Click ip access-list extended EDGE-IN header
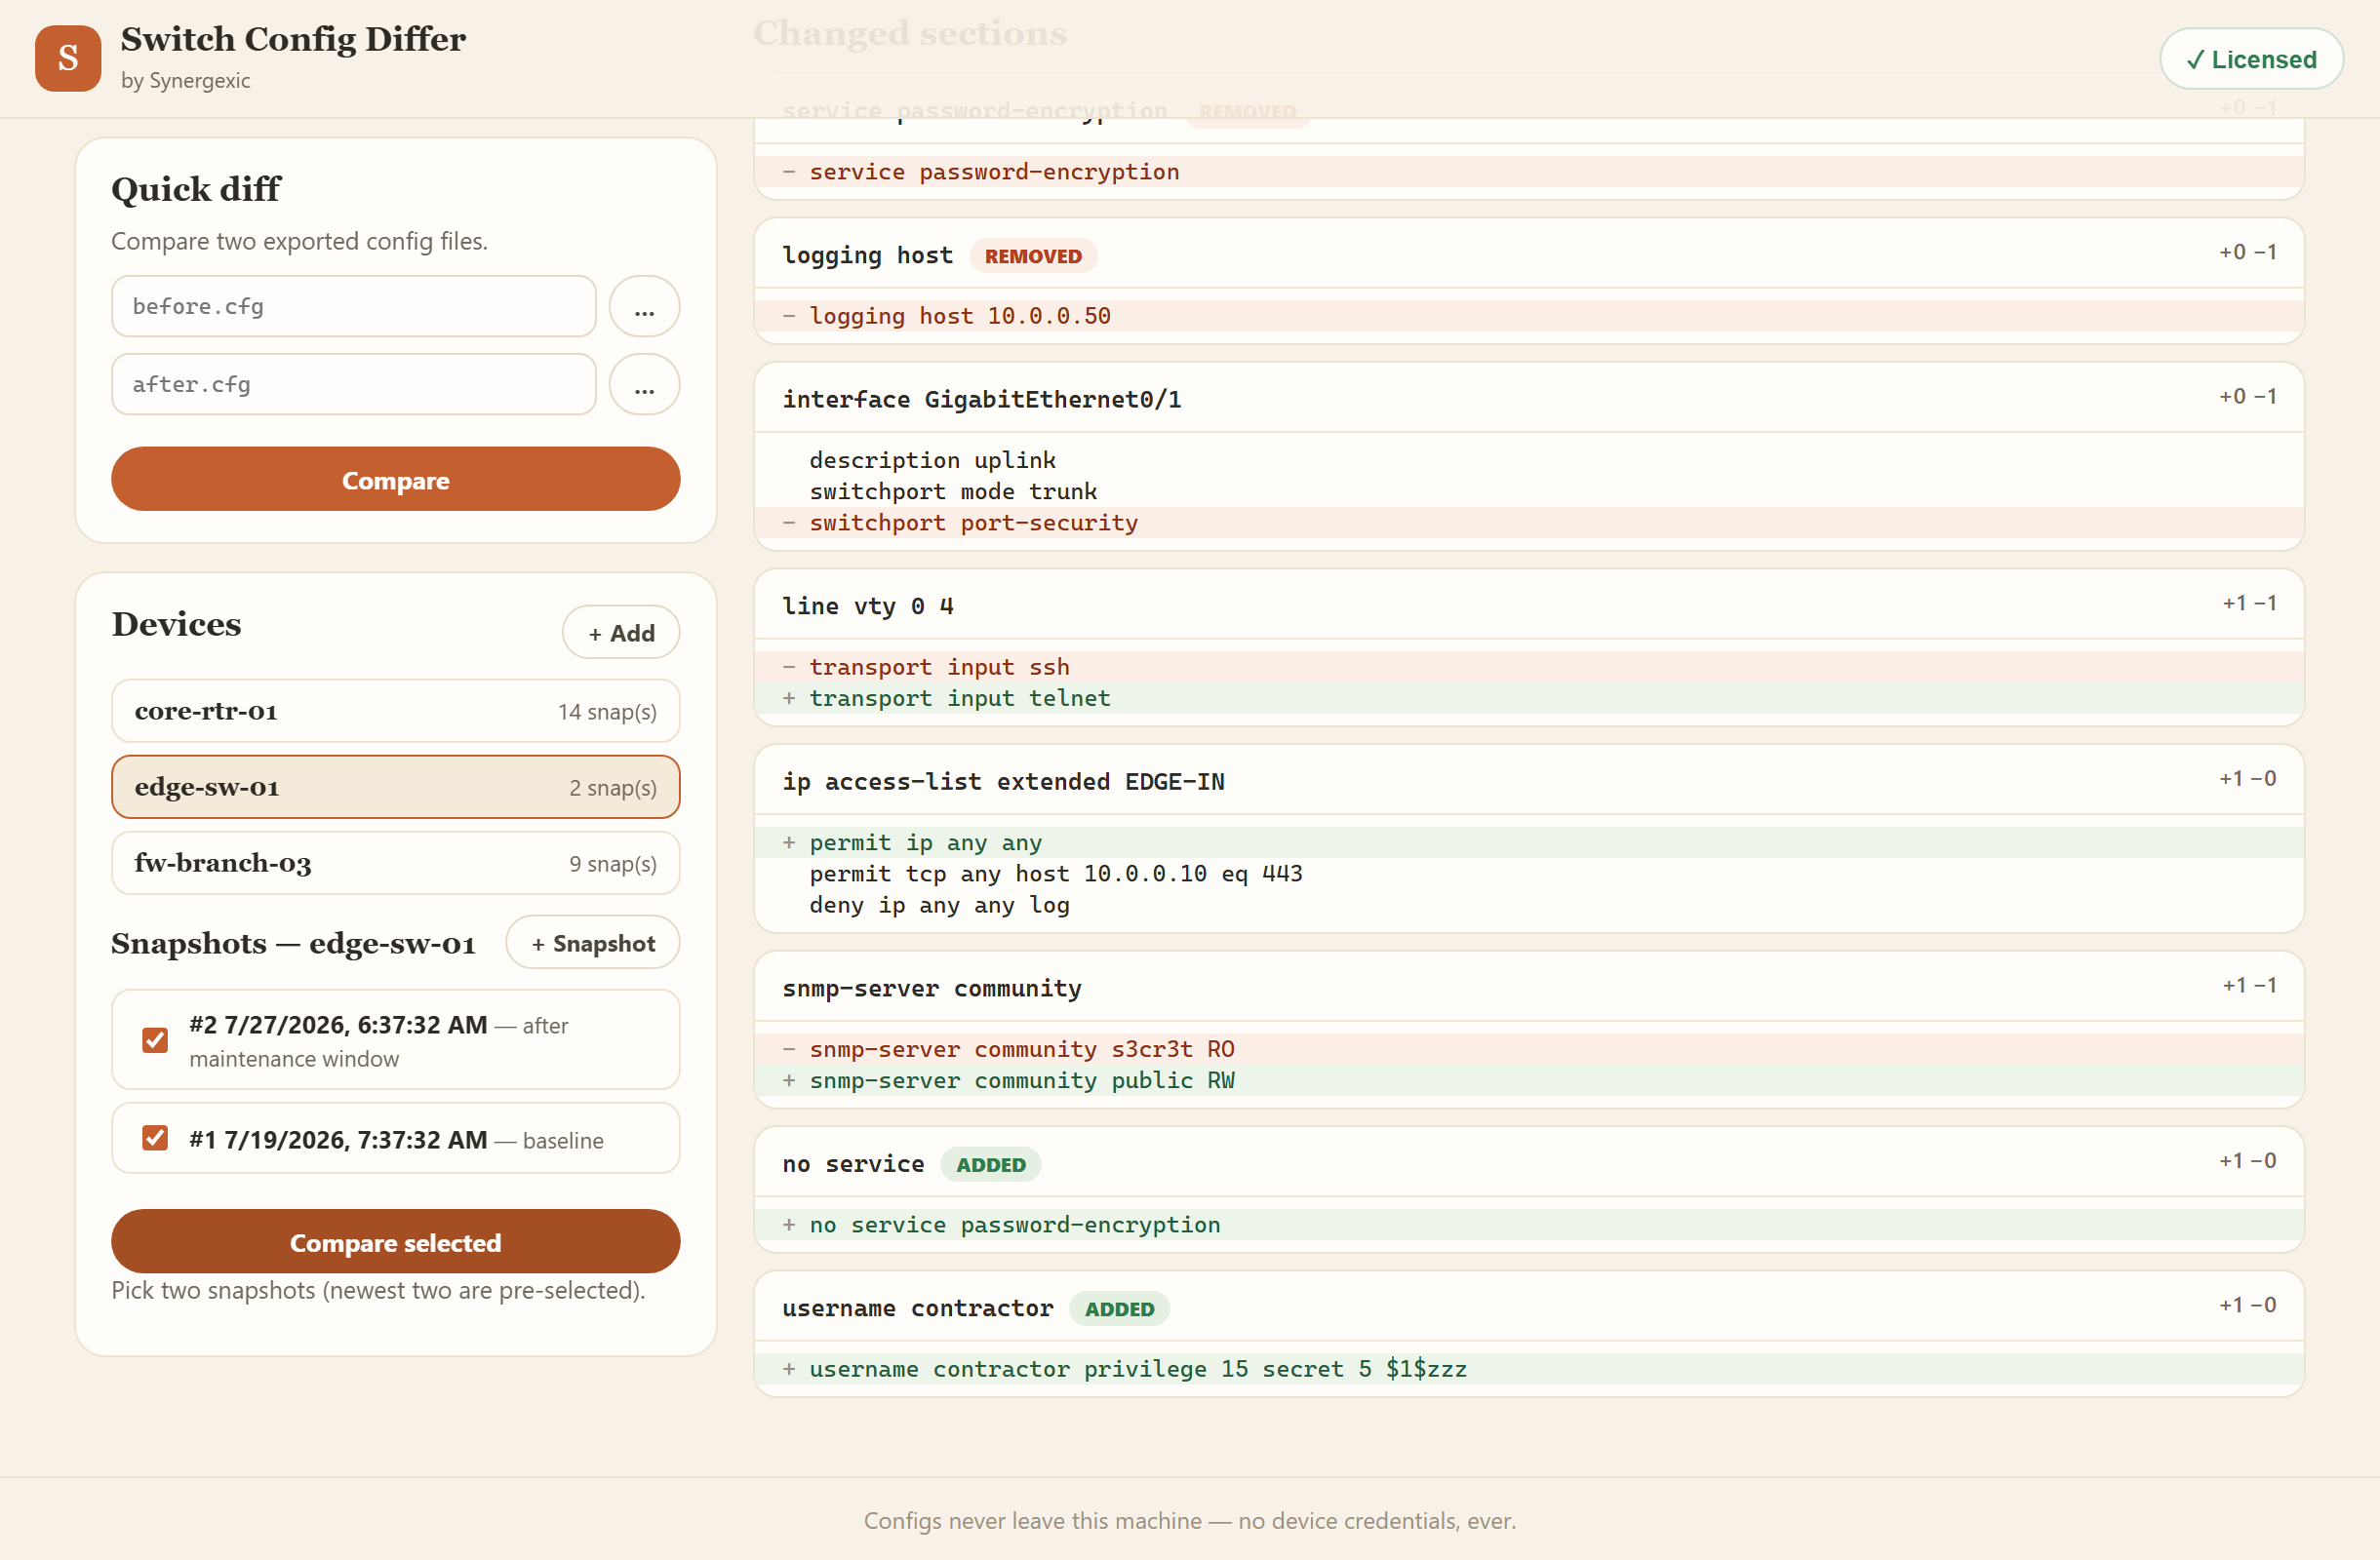Viewport: 2380px width, 1560px height. [1528, 779]
